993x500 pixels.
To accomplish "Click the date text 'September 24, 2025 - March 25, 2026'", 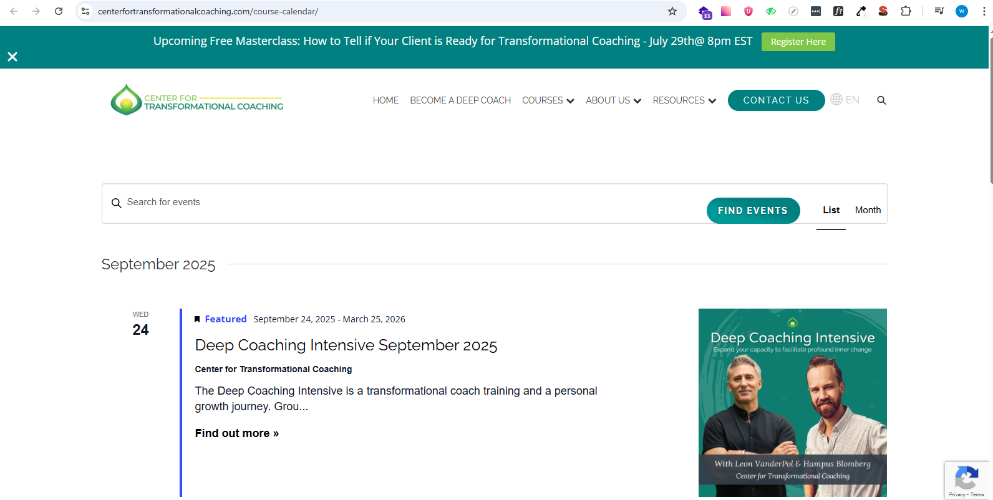I will click(329, 319).
